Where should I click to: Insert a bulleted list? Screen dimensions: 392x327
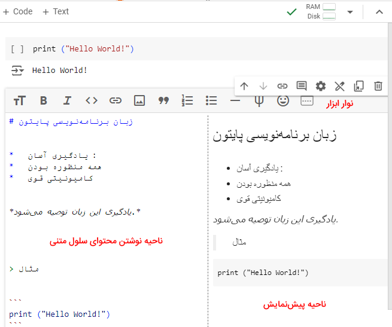pyautogui.click(x=211, y=100)
